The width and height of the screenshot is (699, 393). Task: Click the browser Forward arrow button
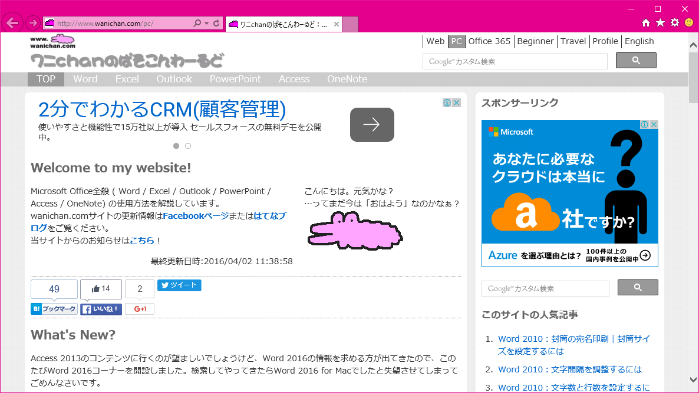[32, 23]
